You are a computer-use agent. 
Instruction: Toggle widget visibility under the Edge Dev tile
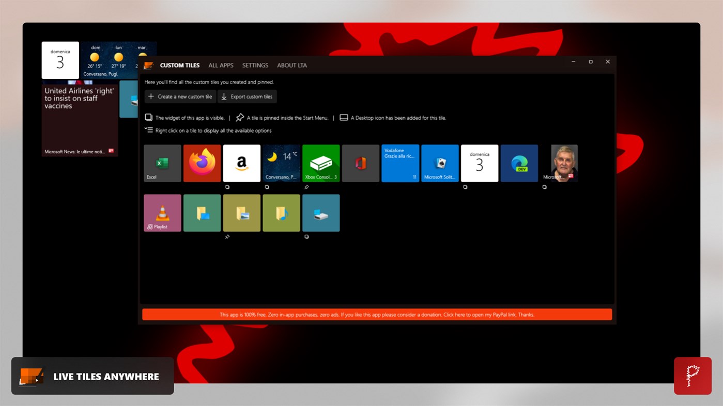coord(544,187)
